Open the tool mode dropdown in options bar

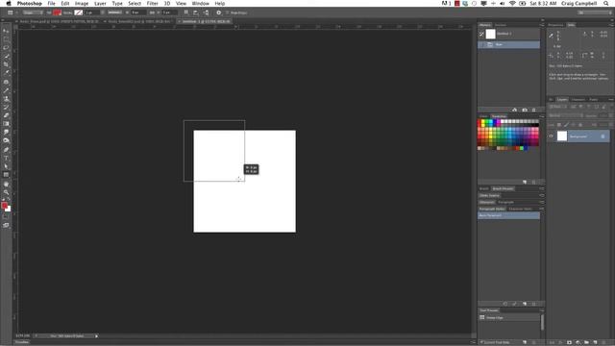click(33, 12)
